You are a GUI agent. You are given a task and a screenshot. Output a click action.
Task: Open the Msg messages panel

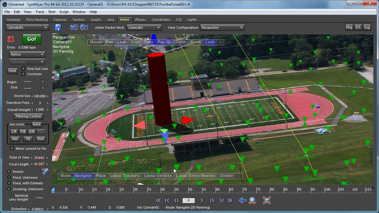[349, 27]
